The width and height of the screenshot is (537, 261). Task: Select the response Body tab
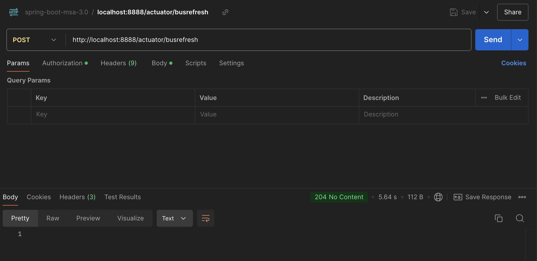[x=10, y=197]
